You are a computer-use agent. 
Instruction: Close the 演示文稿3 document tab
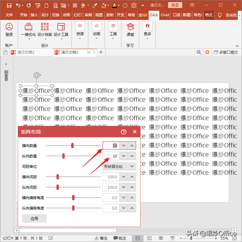click(89, 52)
